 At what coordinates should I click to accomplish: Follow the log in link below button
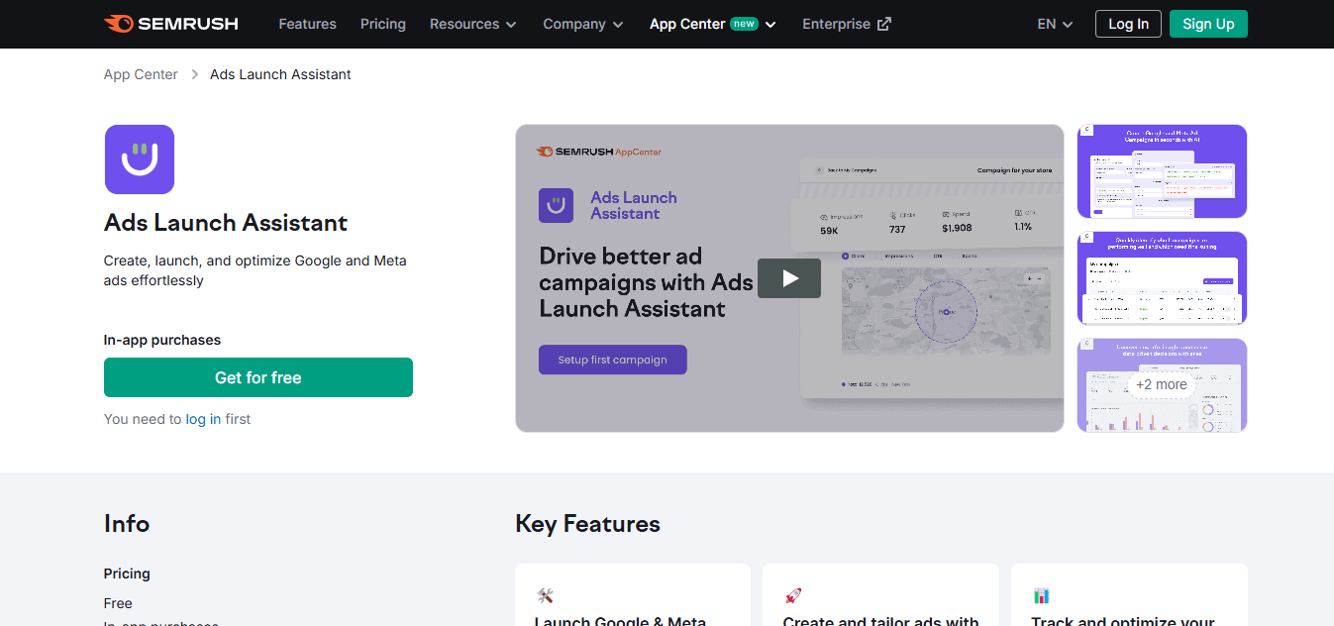pyautogui.click(x=203, y=419)
